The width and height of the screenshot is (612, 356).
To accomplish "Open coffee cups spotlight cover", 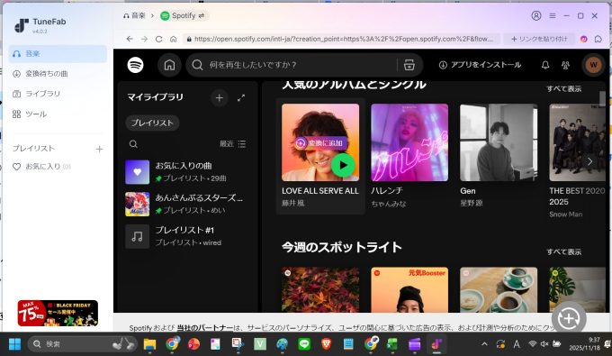I will pyautogui.click(x=499, y=289).
